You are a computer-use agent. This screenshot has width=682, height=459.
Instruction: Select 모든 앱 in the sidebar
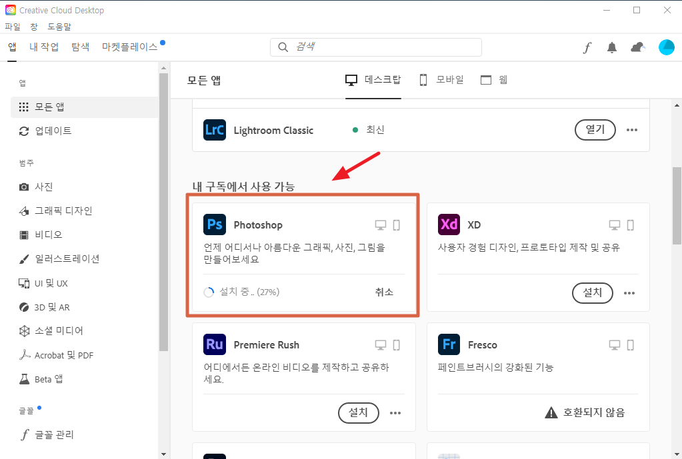[85, 107]
